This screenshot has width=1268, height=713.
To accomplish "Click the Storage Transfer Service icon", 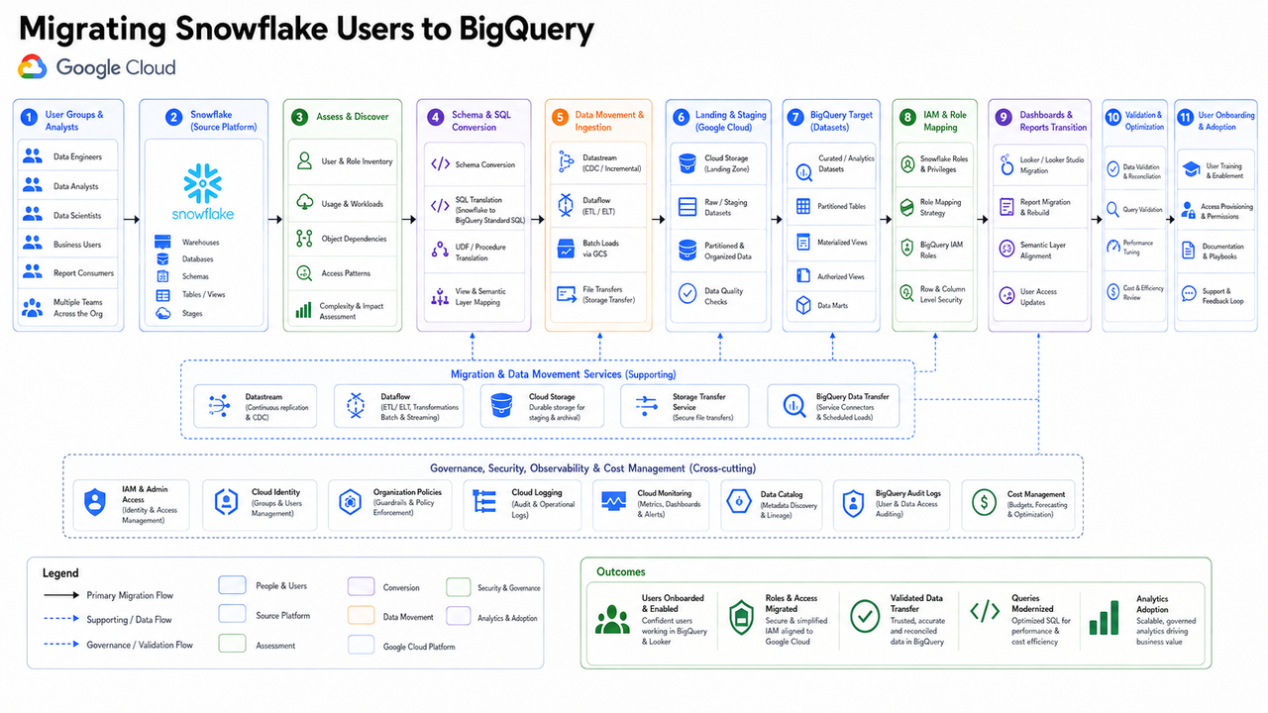I will point(646,405).
